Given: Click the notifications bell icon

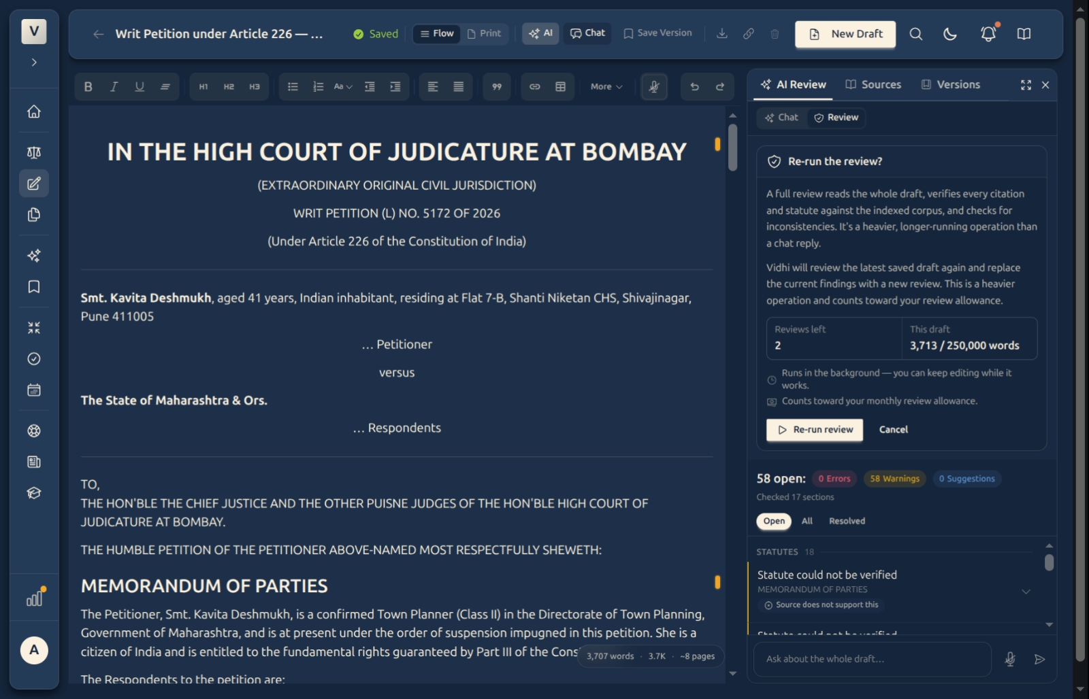Looking at the screenshot, I should 988,33.
